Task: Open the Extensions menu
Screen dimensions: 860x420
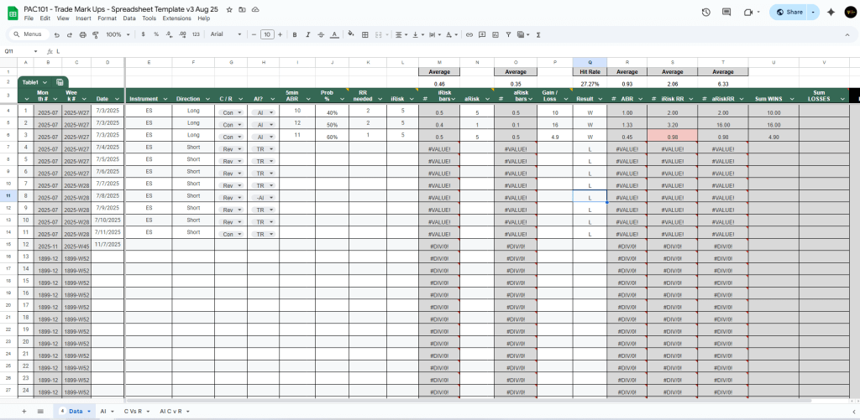Action: point(176,18)
